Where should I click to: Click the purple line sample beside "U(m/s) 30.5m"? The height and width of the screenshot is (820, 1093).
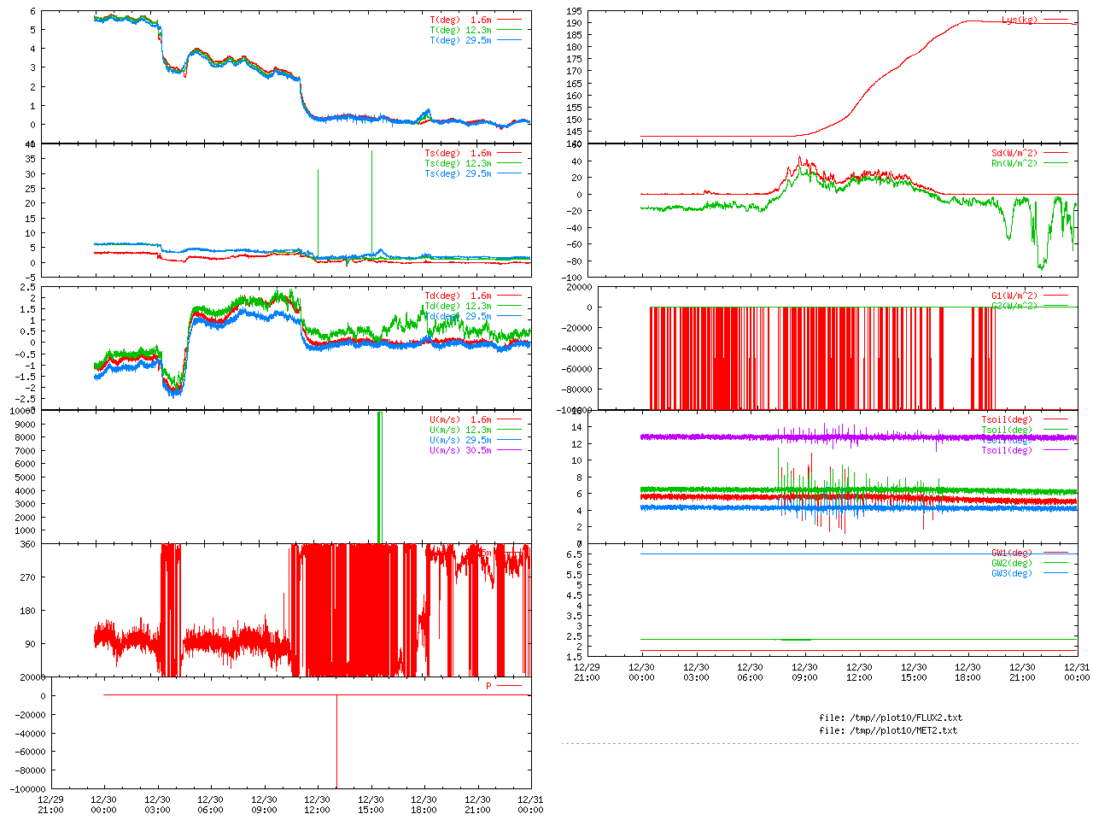pyautogui.click(x=509, y=451)
